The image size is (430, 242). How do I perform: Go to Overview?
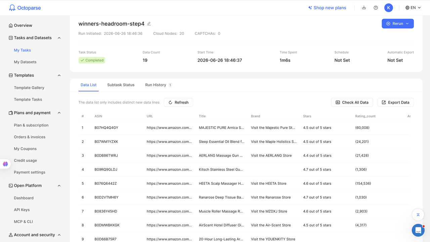(x=23, y=25)
